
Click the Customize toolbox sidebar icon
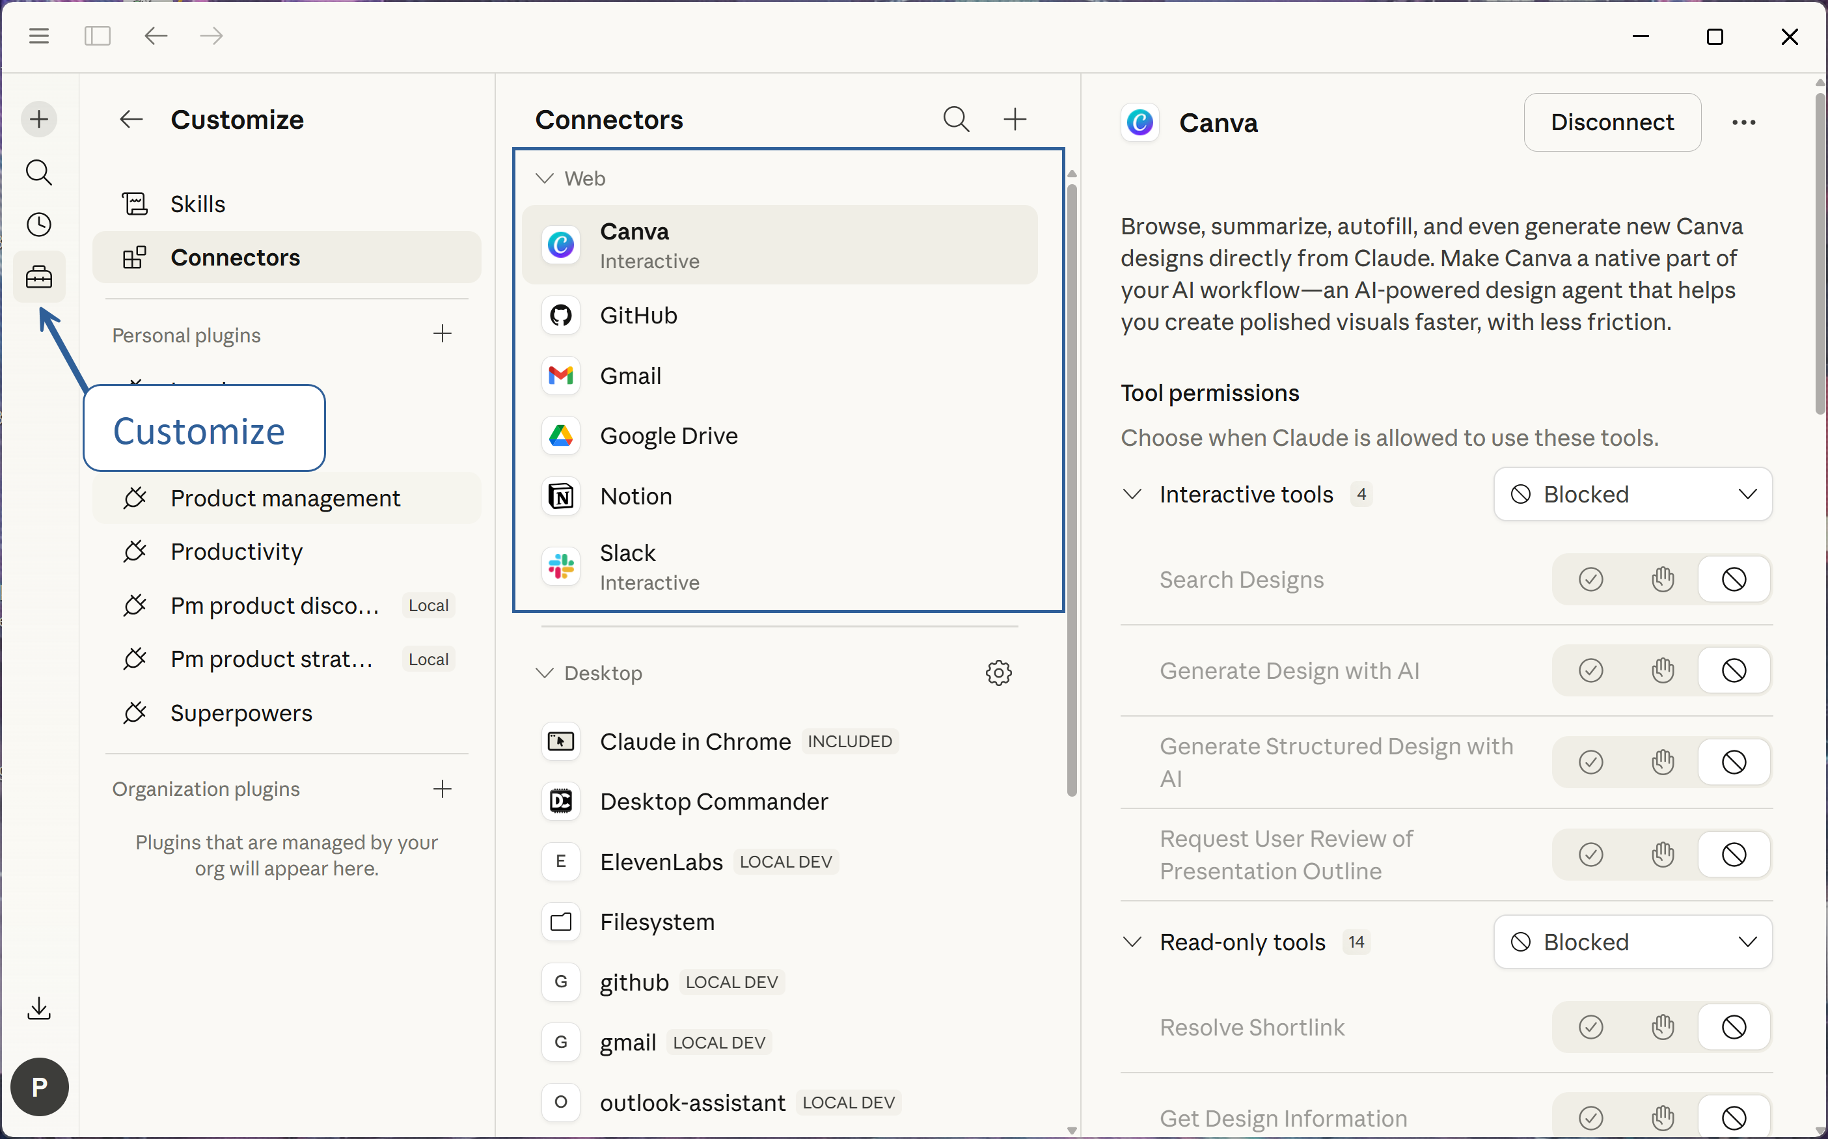[x=39, y=277]
